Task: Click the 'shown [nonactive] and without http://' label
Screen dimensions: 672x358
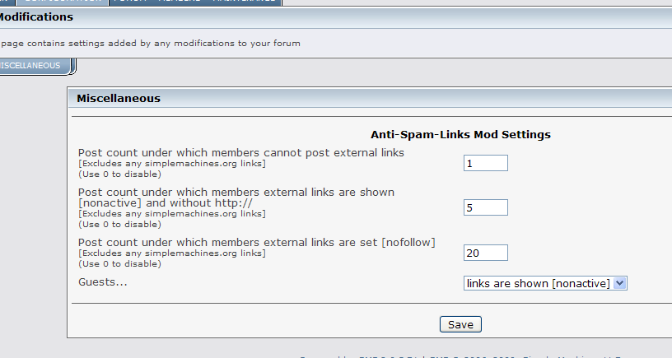Action: pos(236,198)
